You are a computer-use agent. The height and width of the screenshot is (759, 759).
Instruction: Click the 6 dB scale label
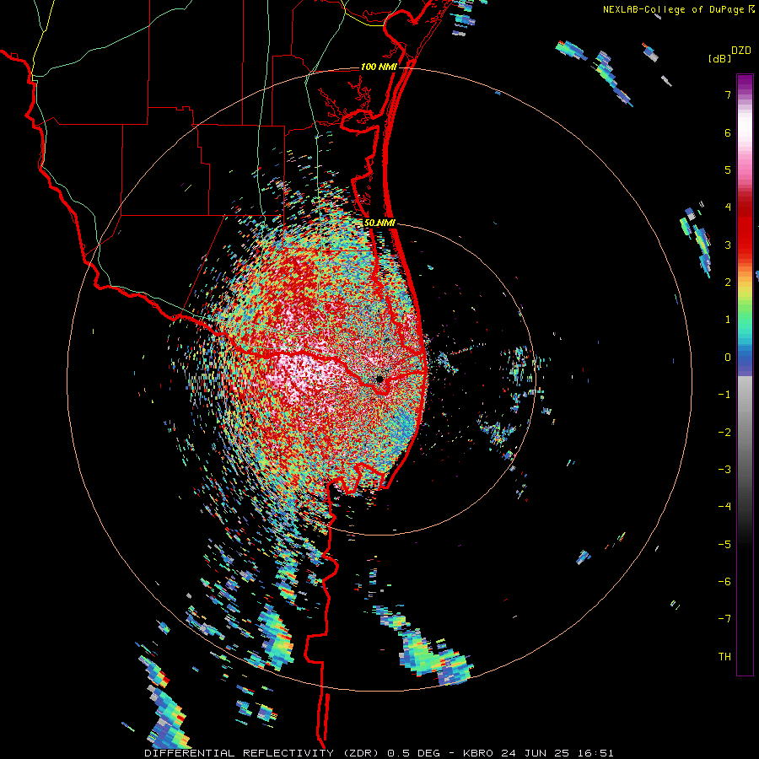[x=728, y=132]
